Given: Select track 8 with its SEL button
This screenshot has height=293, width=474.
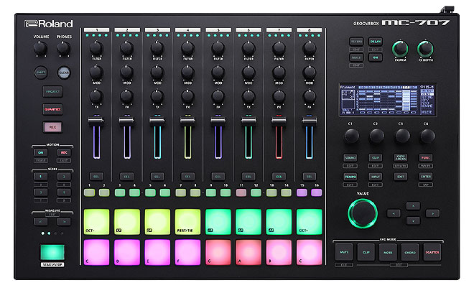Looking at the screenshot, I should pyautogui.click(x=310, y=176).
